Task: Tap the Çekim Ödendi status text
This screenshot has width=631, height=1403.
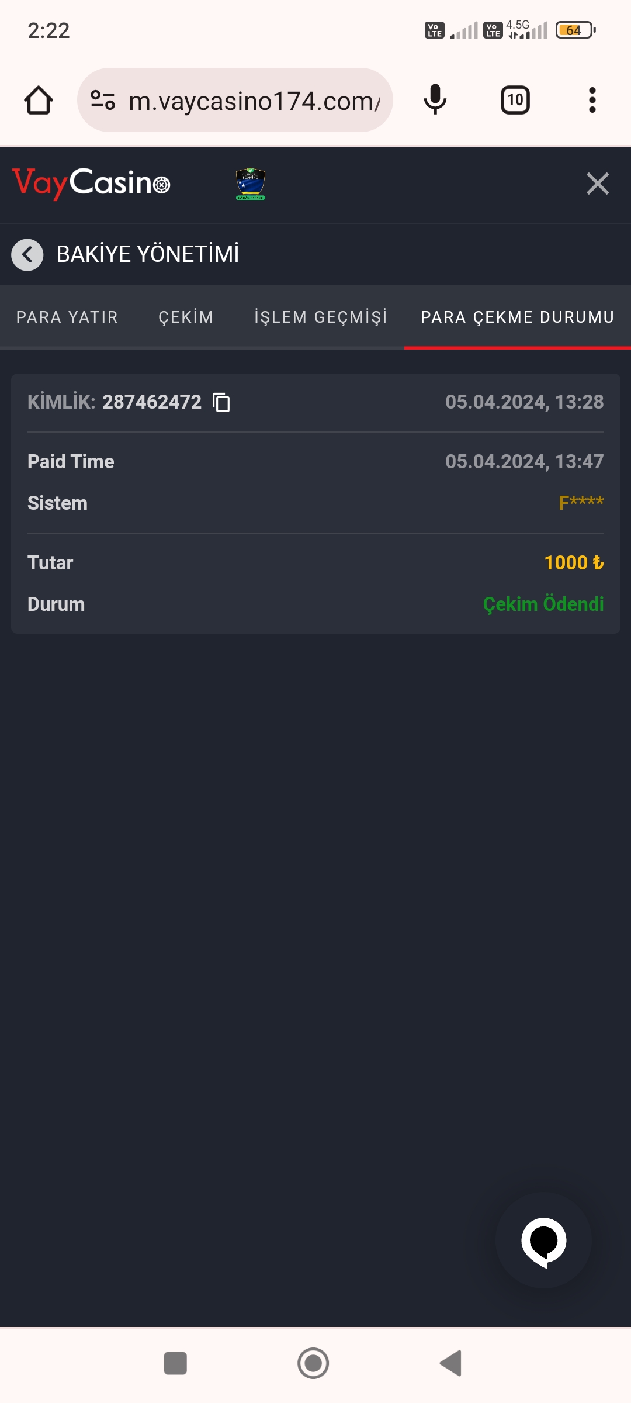Action: (x=543, y=604)
